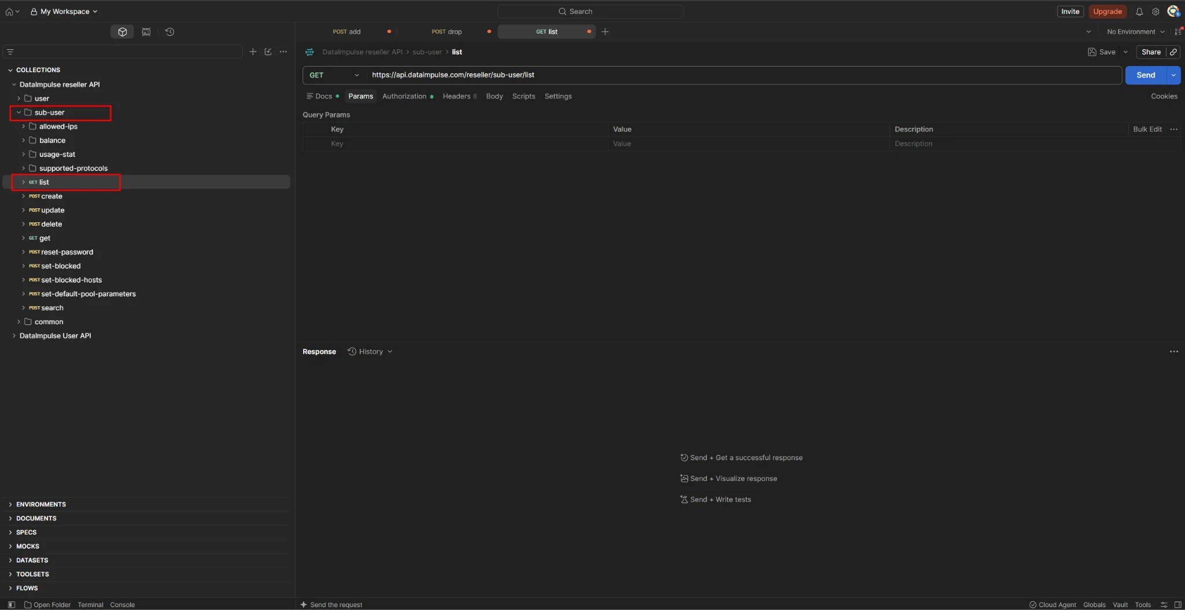Viewport: 1185px width, 610px height.
Task: Open the No Environment dropdown
Action: coord(1135,32)
